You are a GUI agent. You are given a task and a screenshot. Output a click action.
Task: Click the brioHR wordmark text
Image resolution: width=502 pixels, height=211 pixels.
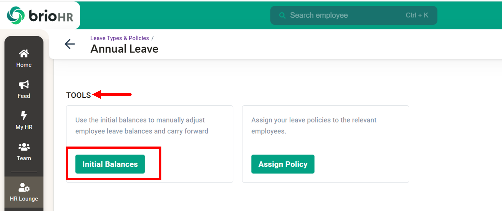click(x=51, y=16)
